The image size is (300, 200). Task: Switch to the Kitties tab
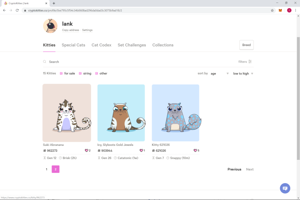coord(49,45)
